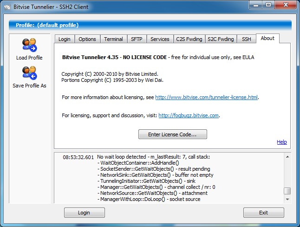Open the Options tab
Viewport: 300px width, 227px height.
[x=87, y=39]
